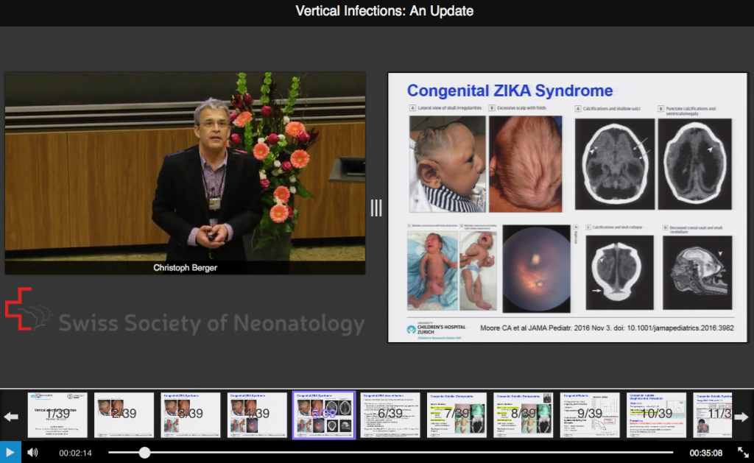Click the divider handle between video and slide
754x463 pixels.
[x=376, y=208]
